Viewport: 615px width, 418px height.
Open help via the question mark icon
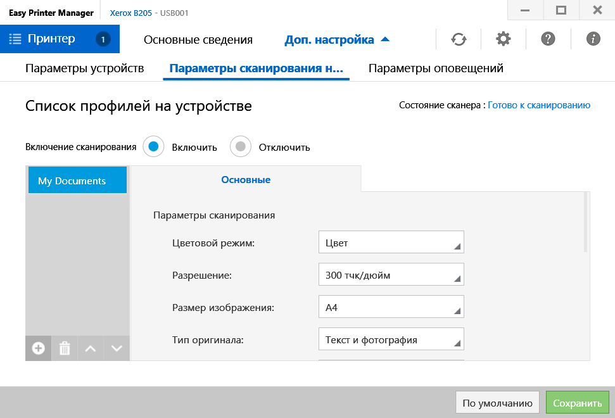pos(548,39)
